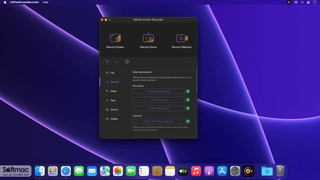Click the Enable Window Recognition button
Viewport: 320px width, 180px height.
tap(159, 121)
